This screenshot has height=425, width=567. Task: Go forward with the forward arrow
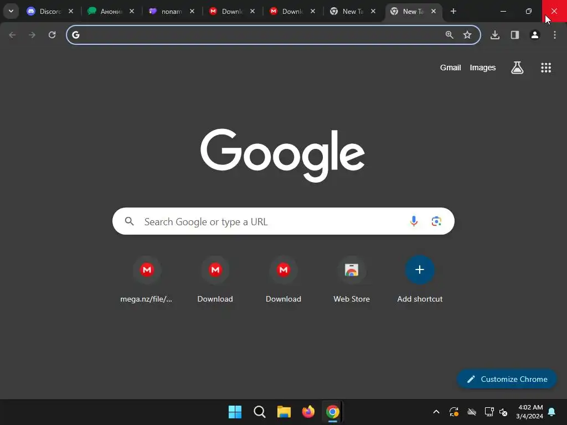[x=32, y=35]
